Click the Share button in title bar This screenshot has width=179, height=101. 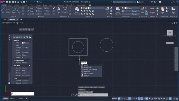tap(39, 2)
